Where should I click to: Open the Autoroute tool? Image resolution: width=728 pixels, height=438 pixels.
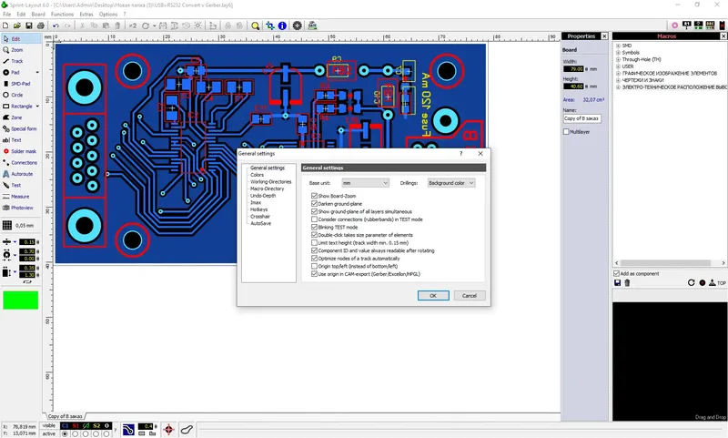22,174
